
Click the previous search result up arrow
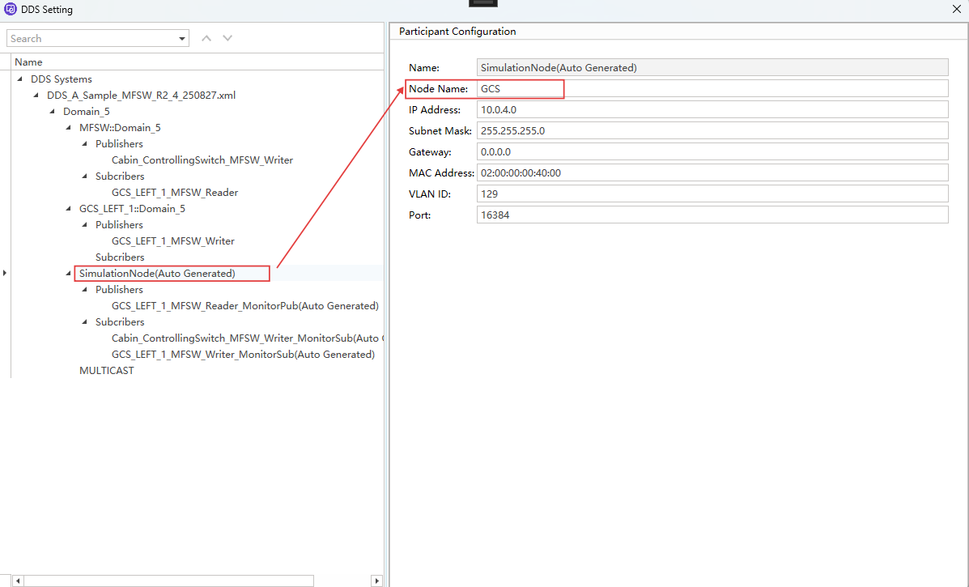(206, 38)
